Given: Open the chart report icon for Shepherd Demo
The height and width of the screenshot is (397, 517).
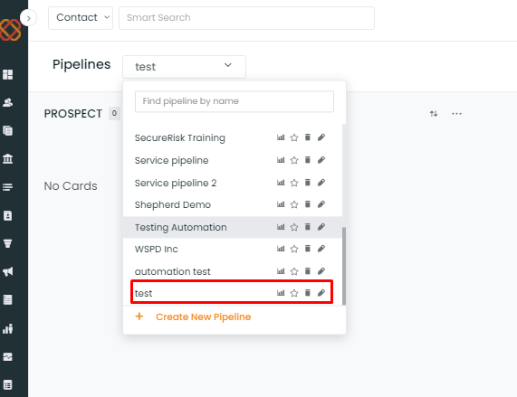Looking at the screenshot, I should pyautogui.click(x=281, y=204).
